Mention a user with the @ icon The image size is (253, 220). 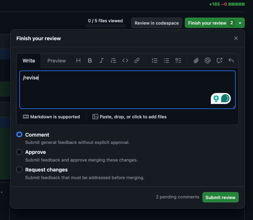click(x=208, y=60)
